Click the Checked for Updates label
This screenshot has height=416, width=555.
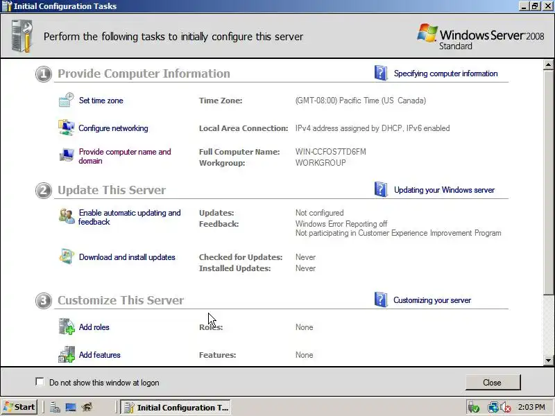point(241,257)
